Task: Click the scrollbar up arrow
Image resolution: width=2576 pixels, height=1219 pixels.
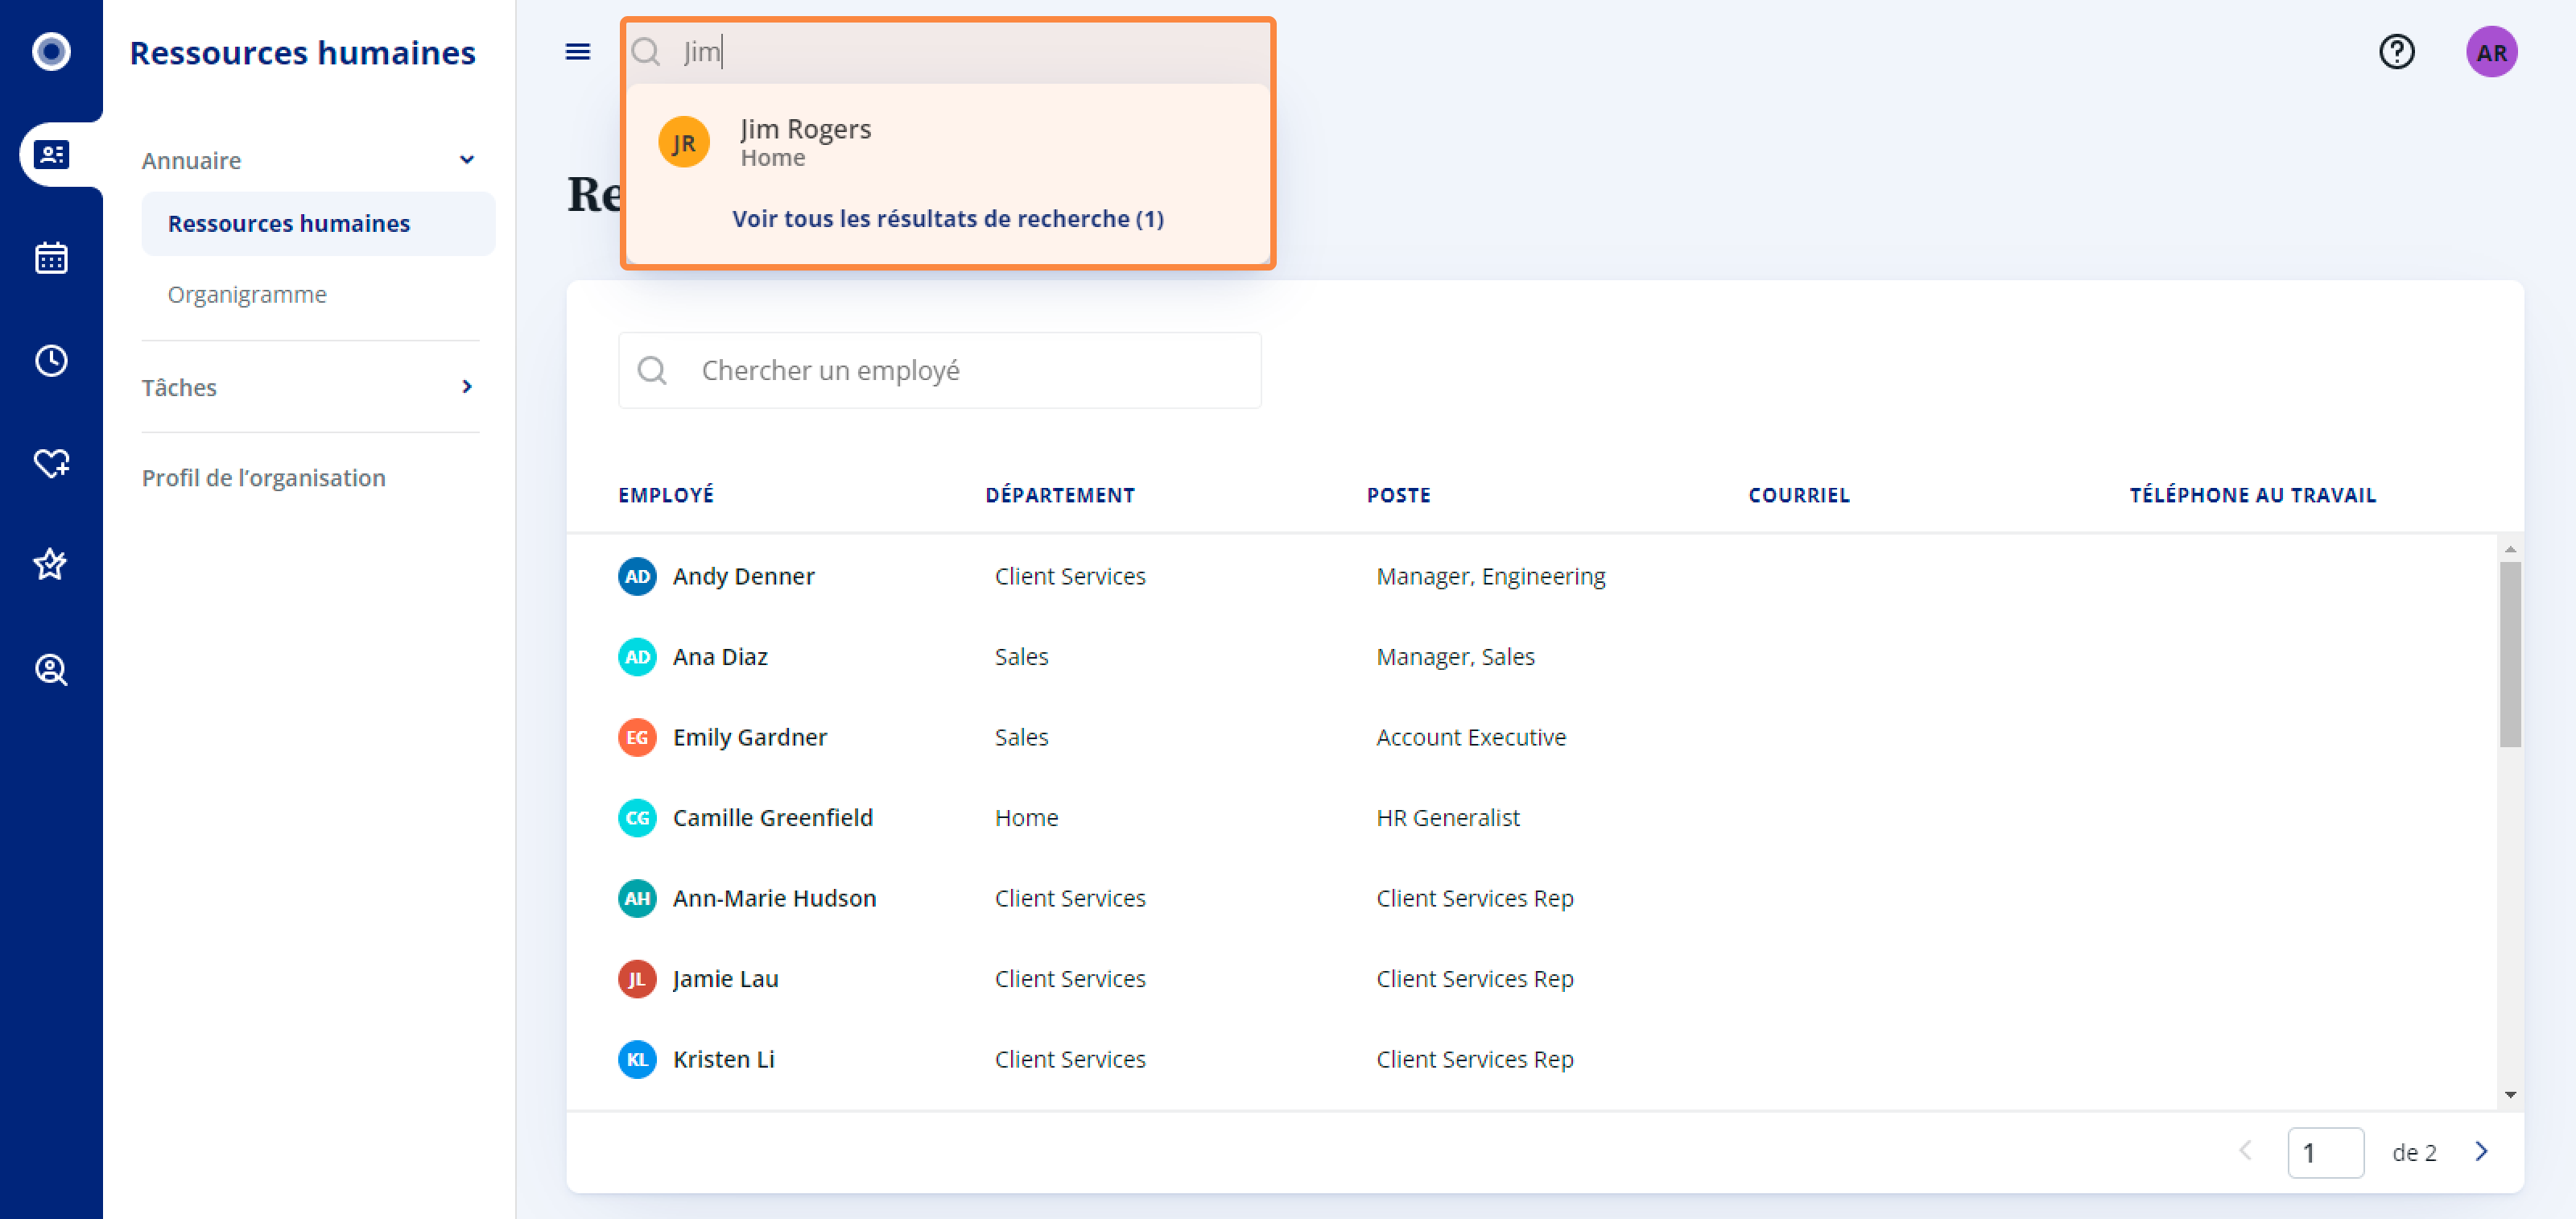Action: tap(2509, 549)
